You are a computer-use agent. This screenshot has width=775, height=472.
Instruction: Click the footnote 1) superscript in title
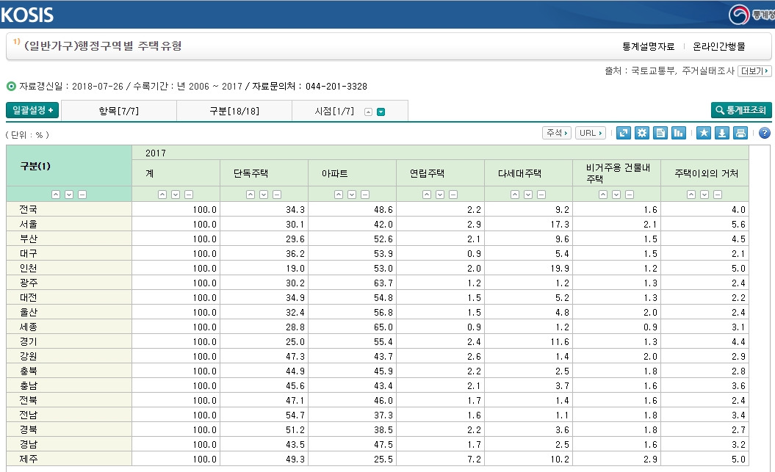click(16, 41)
